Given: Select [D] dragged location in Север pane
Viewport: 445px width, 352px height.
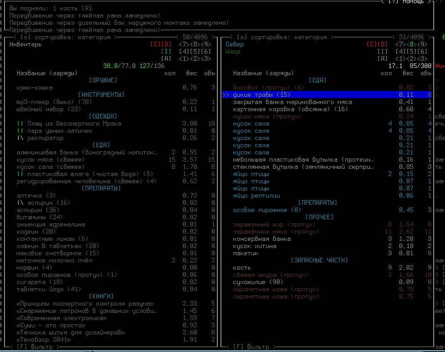Looking at the screenshot, I should point(383,44).
